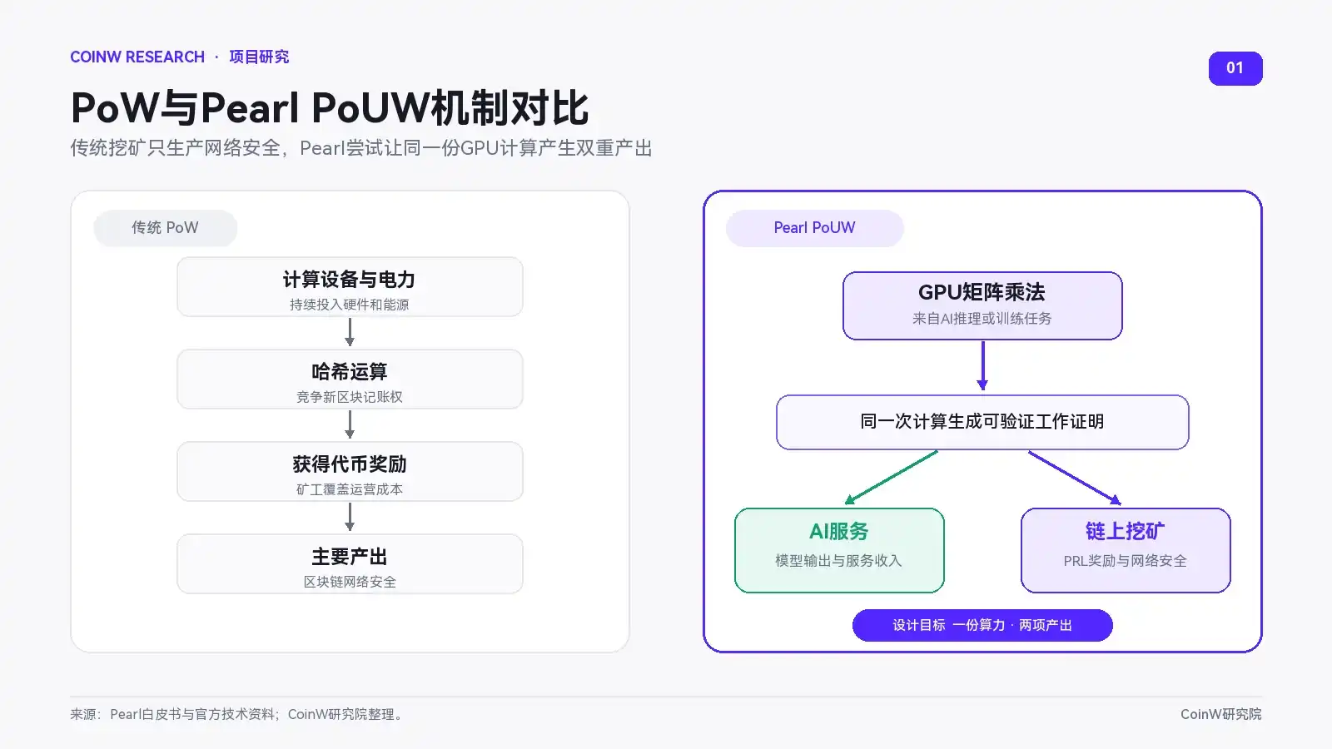
Task: Click the slide title PoW与Pearl PoUW机制对比
Action: point(330,108)
